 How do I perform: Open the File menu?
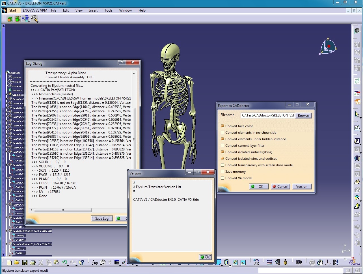tap(54, 10)
